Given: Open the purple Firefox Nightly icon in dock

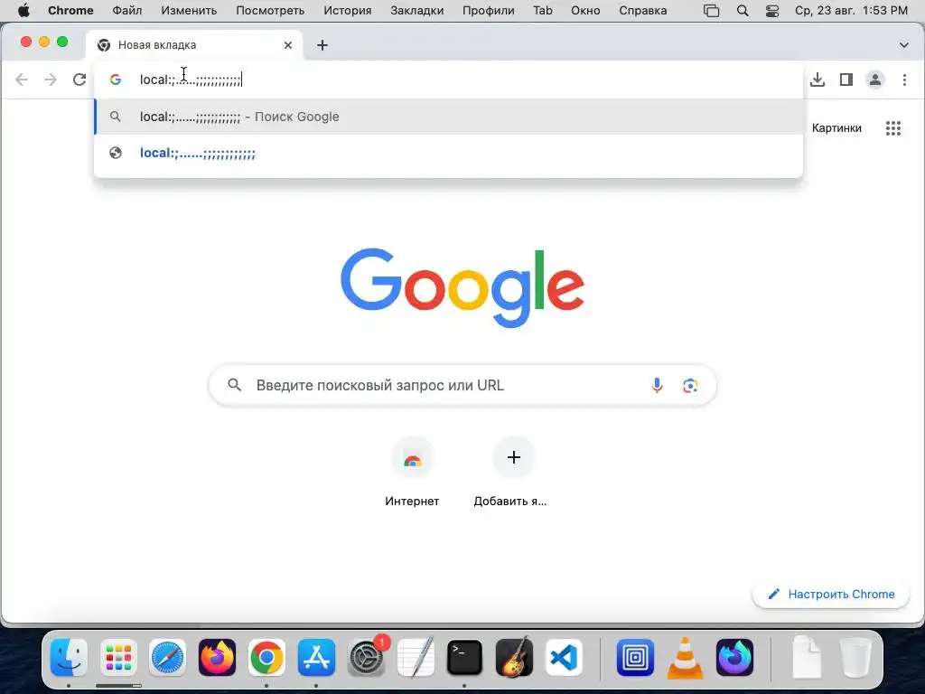Looking at the screenshot, I should [734, 658].
